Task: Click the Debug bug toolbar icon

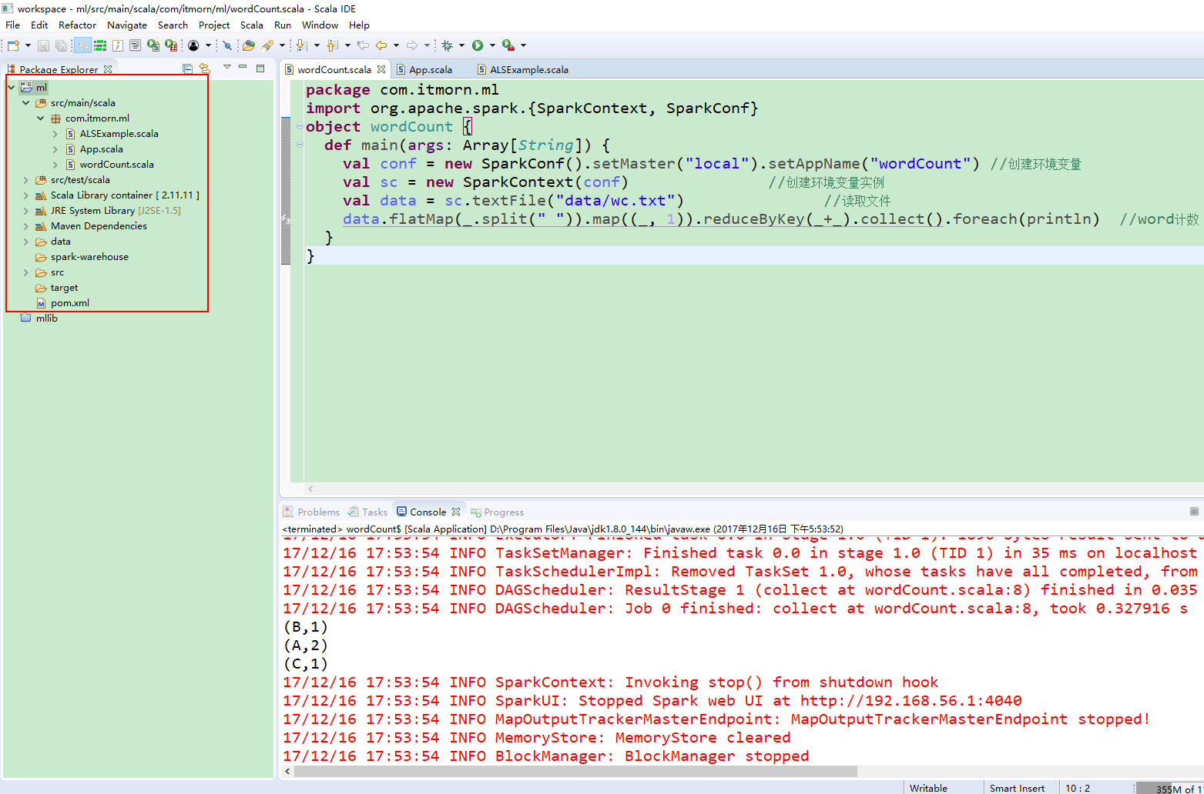Action: pyautogui.click(x=448, y=45)
